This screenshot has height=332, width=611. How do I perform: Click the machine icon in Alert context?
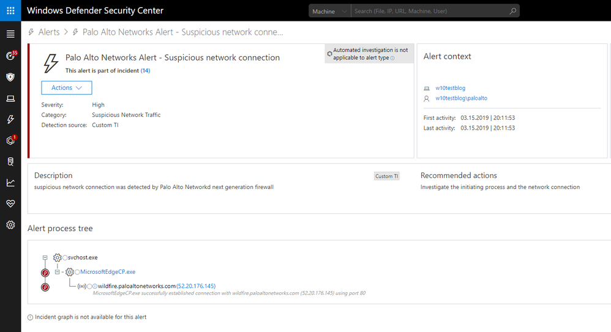click(x=427, y=89)
